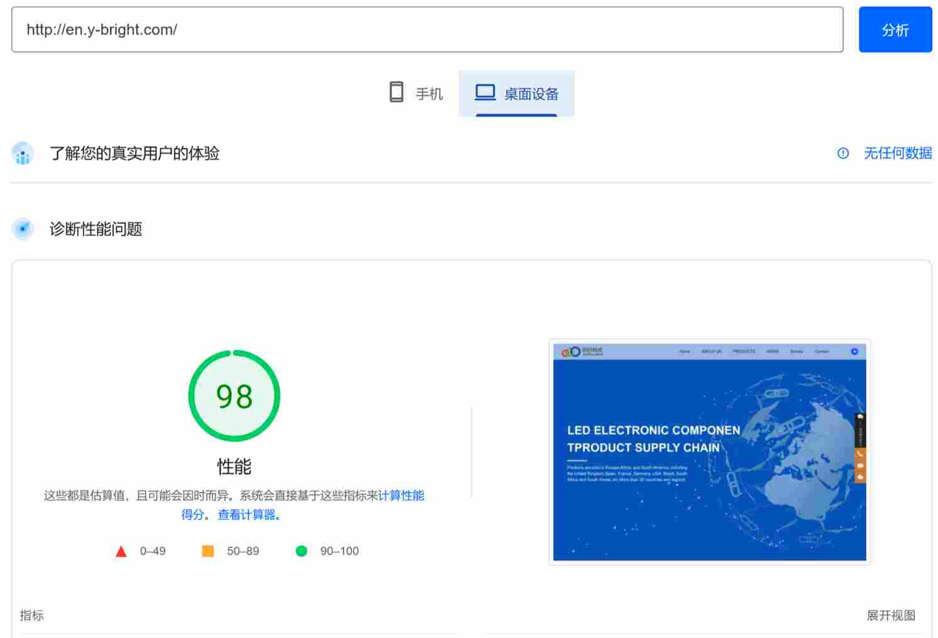938x638 pixels.
Task: Click the 性能 label under the score
Action: pos(234,467)
